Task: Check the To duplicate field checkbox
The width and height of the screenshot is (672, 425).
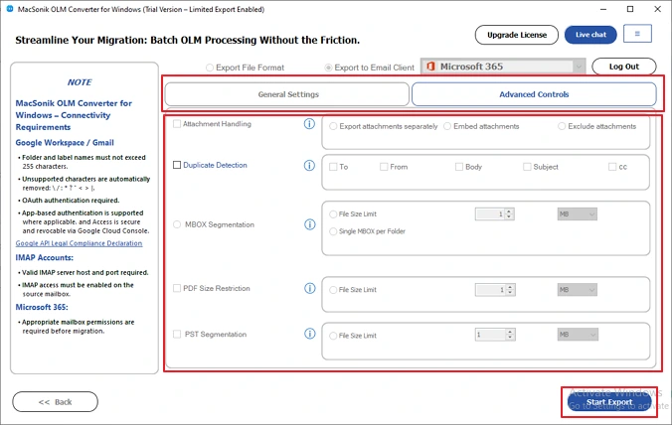Action: 333,167
